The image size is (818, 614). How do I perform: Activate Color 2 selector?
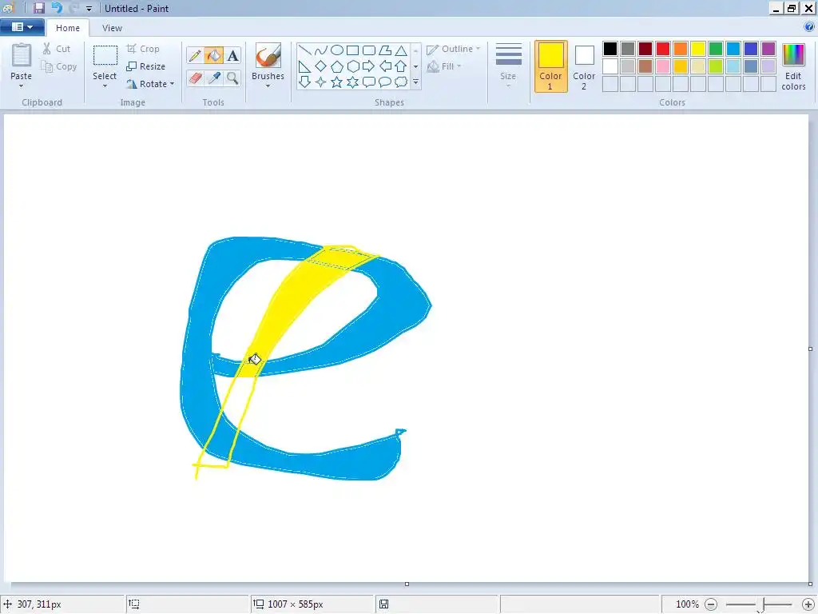point(584,66)
